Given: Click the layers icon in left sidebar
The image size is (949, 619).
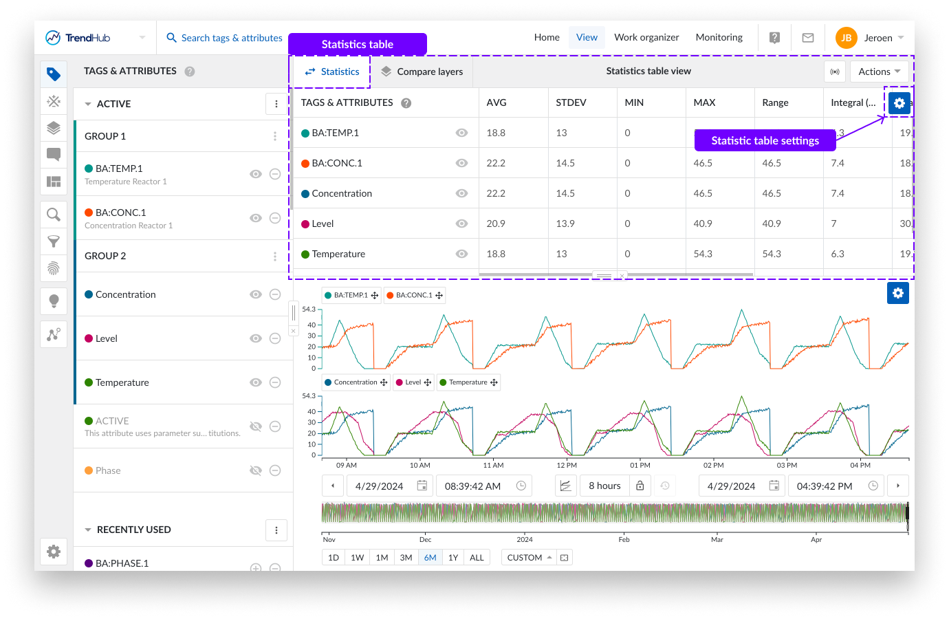Looking at the screenshot, I should pos(54,128).
